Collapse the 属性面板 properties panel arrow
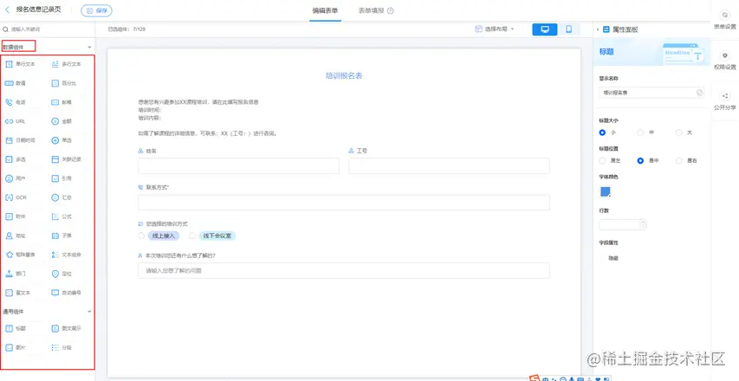The height and width of the screenshot is (381, 739). (x=598, y=29)
